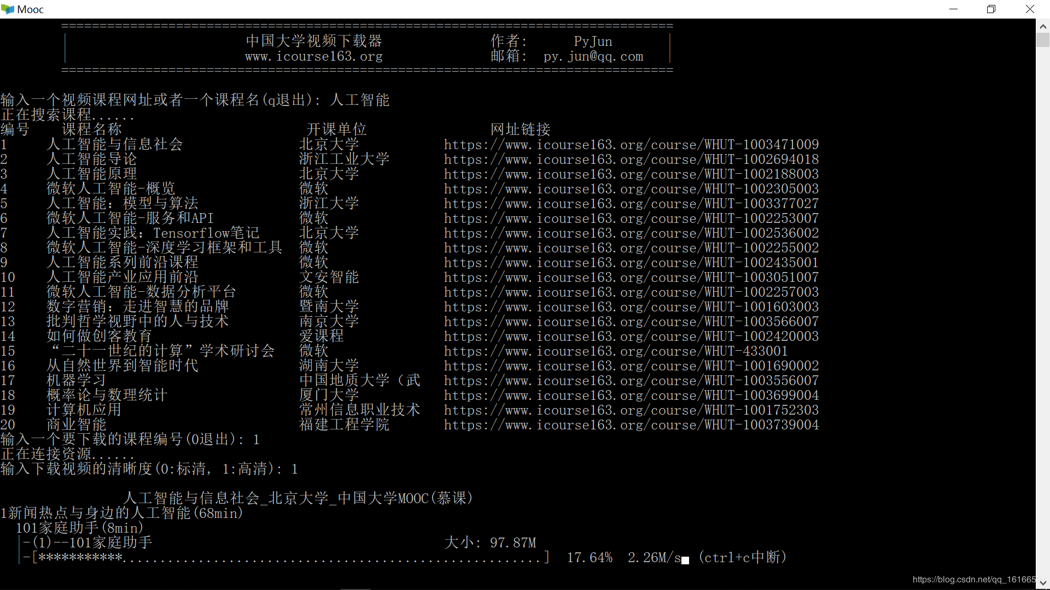Click institution 福建工程学院

tap(345, 424)
